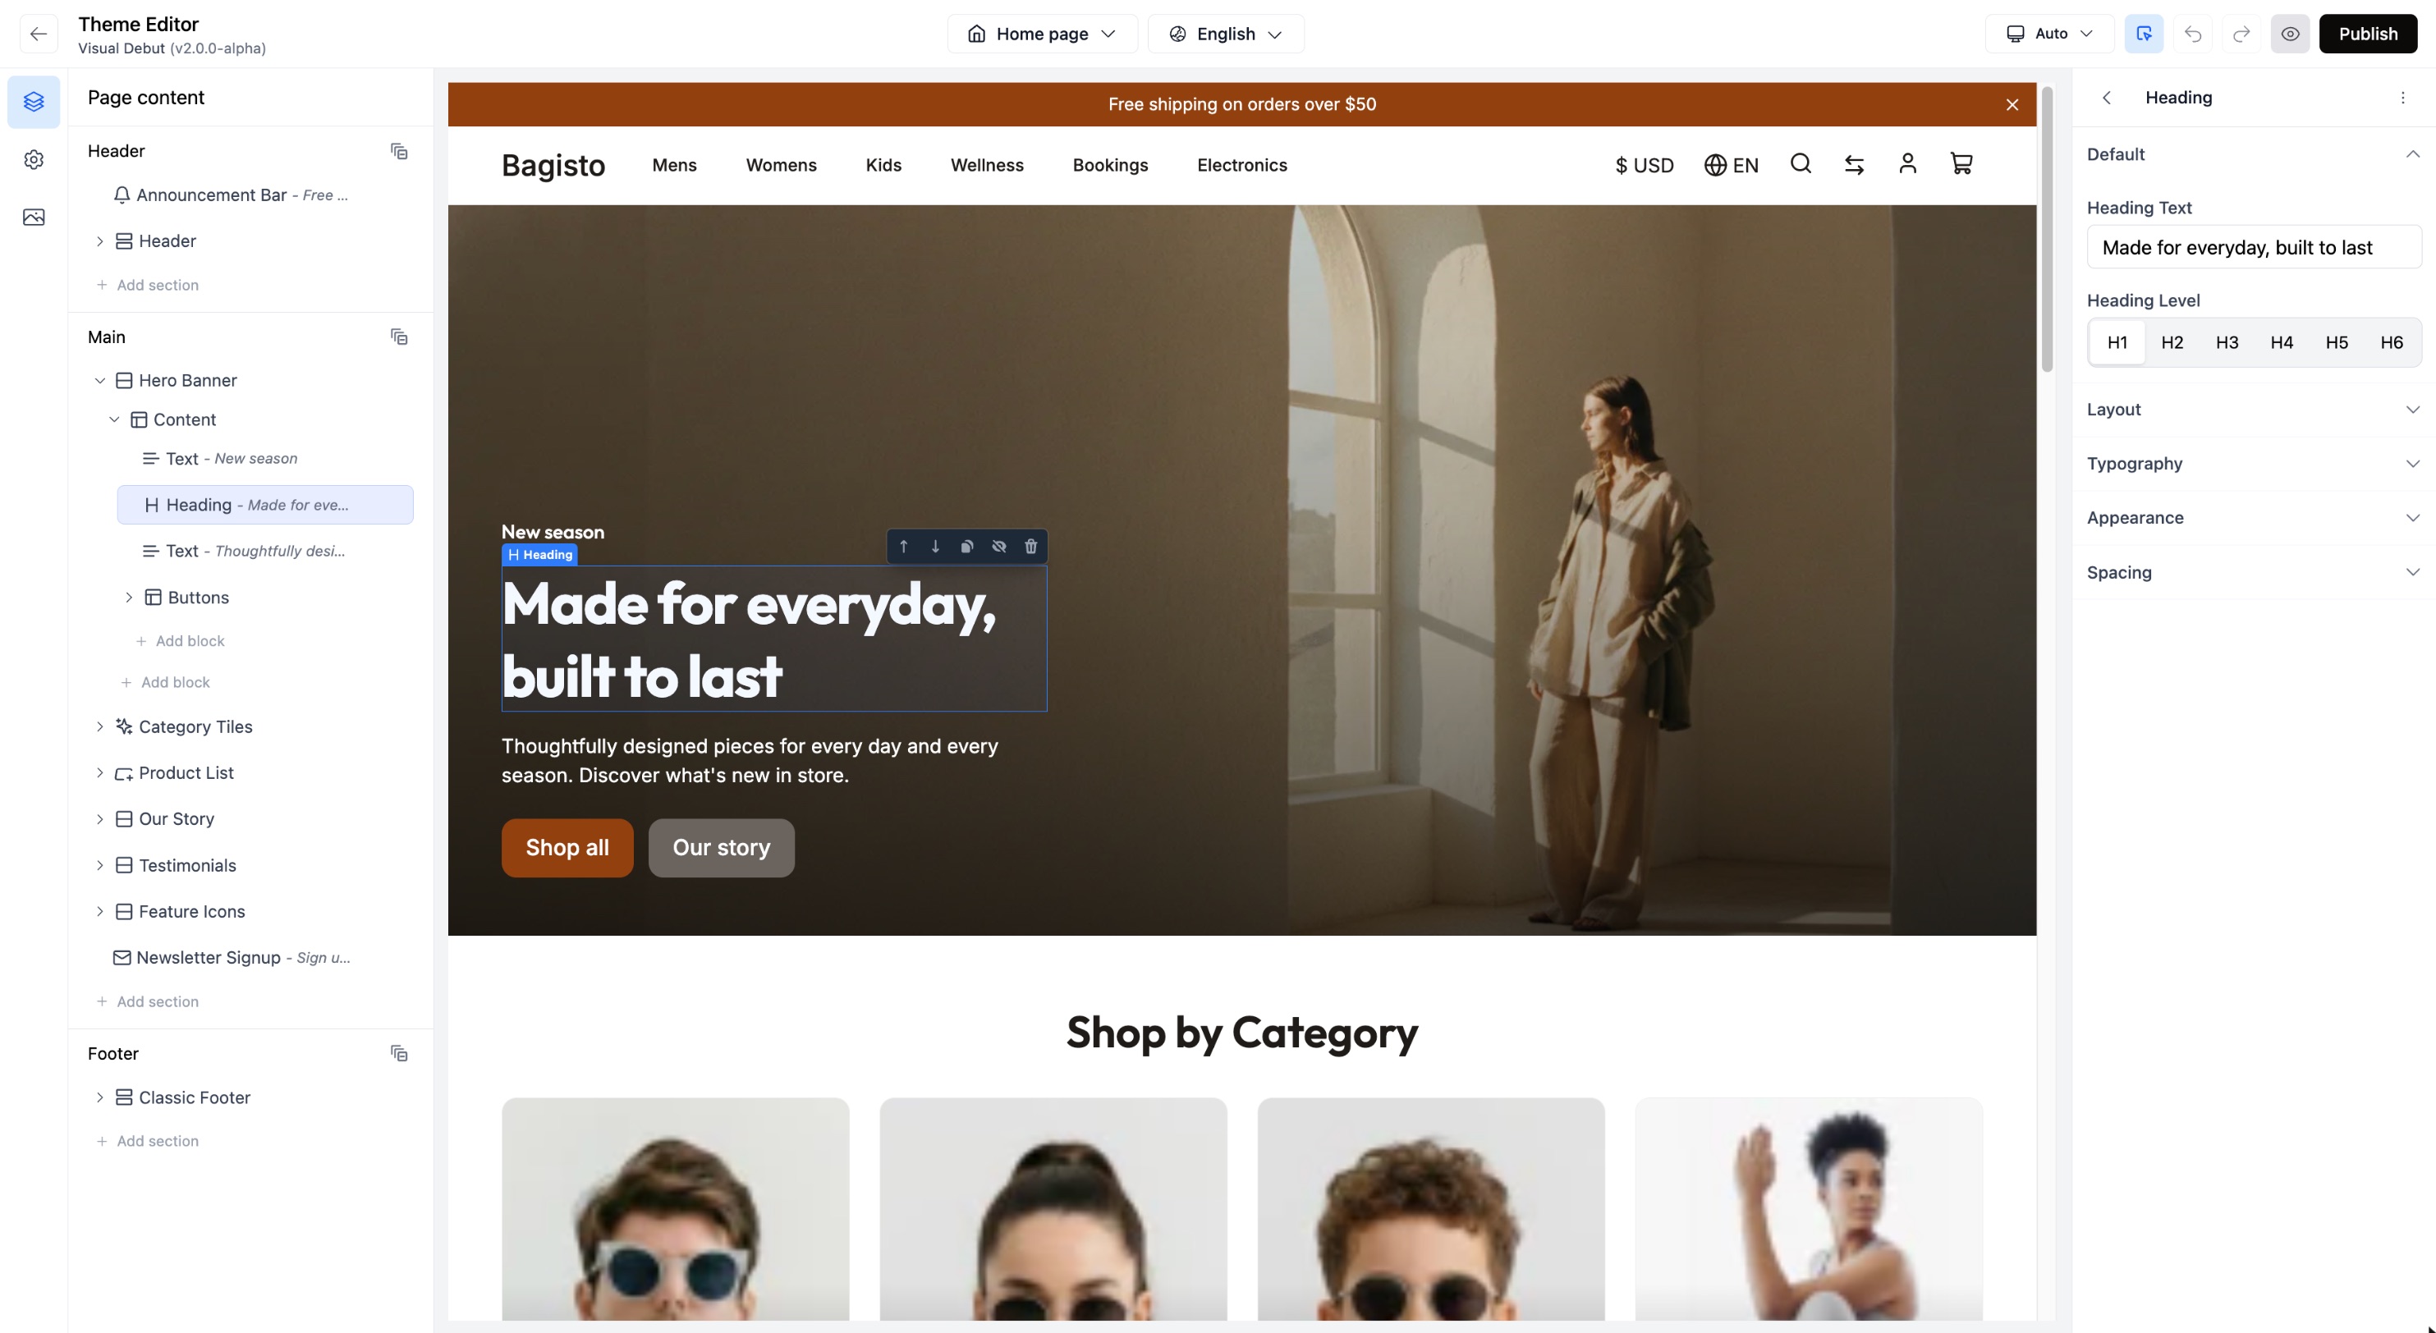Open the Womens menu in store navigation

781,166
